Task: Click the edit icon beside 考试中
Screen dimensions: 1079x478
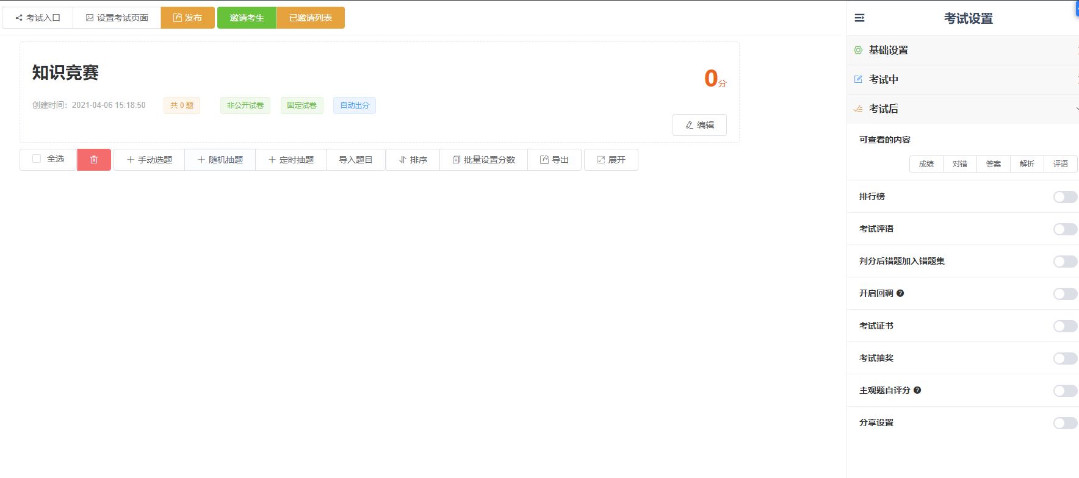Action: [858, 79]
